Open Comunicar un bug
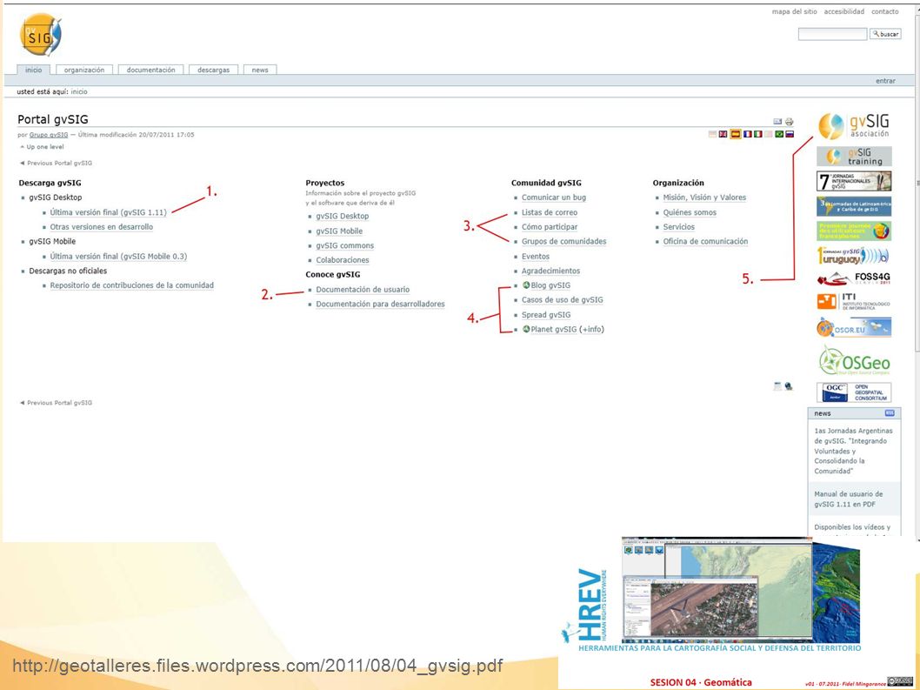The image size is (920, 690). [554, 198]
